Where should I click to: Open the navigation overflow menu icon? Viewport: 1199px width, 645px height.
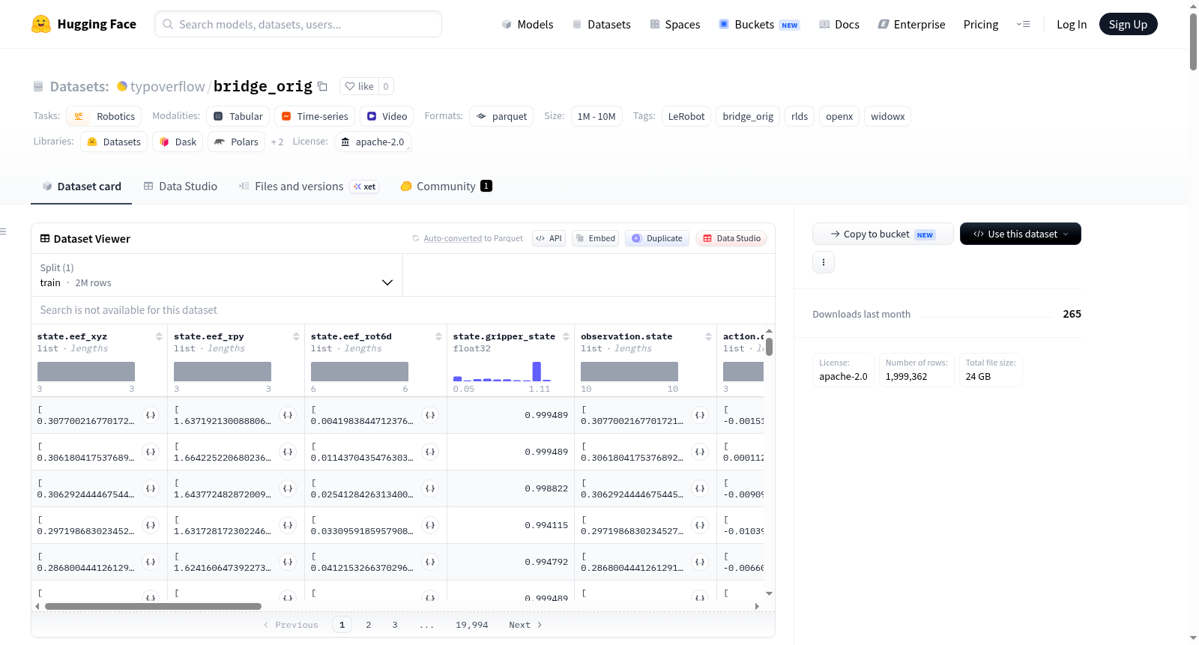tap(1023, 24)
